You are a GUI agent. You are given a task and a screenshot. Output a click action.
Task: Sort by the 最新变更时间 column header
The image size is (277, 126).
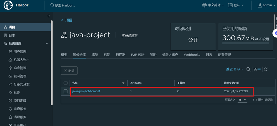coord(232,83)
